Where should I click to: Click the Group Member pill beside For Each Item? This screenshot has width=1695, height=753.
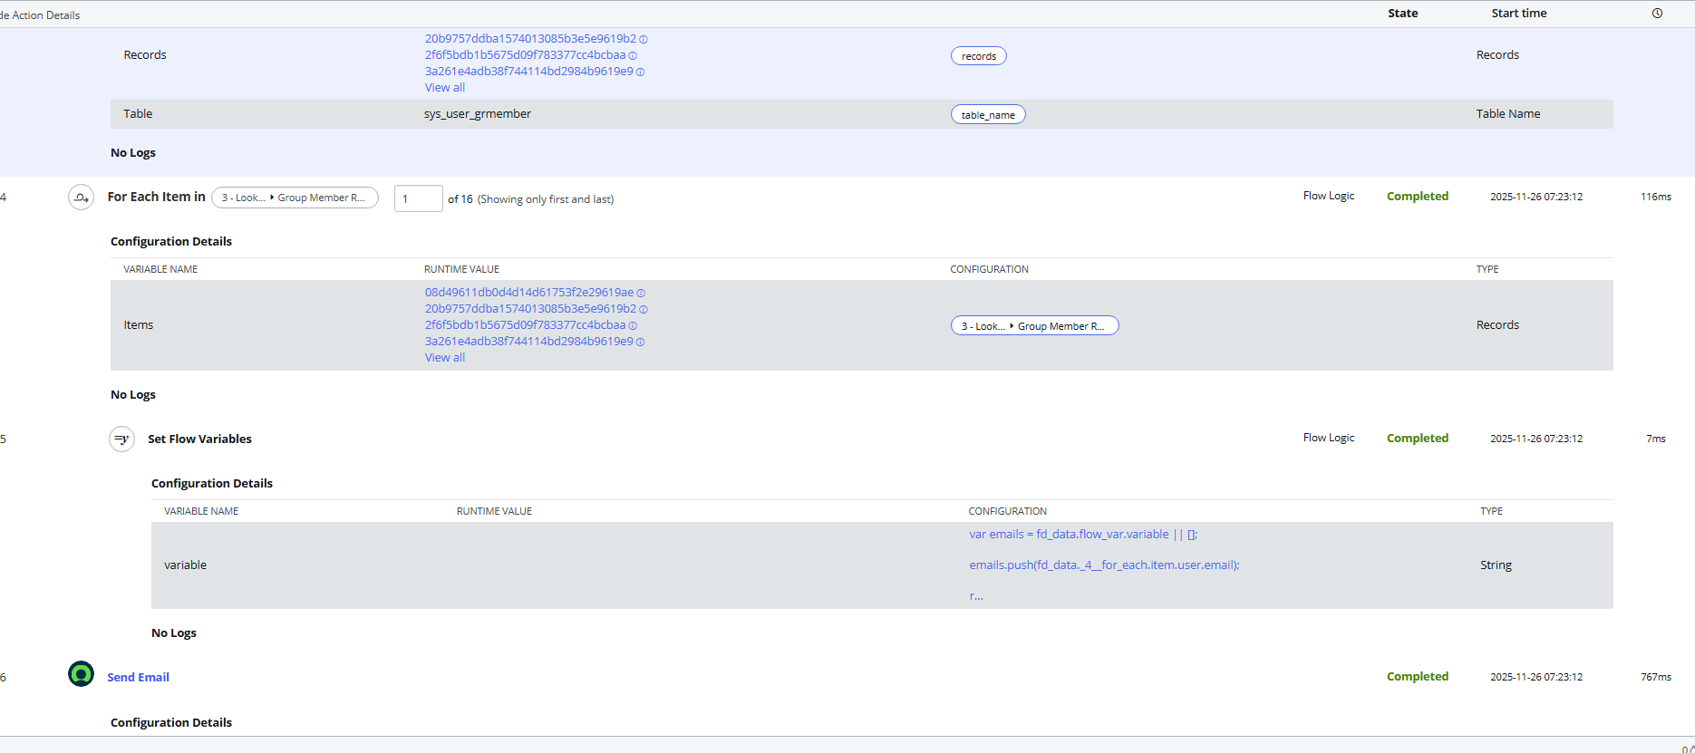coord(295,198)
